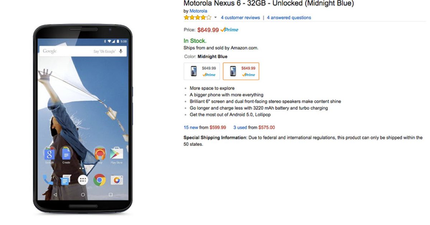Open the 4 answered questions link
The width and height of the screenshot is (430, 225).
[289, 18]
